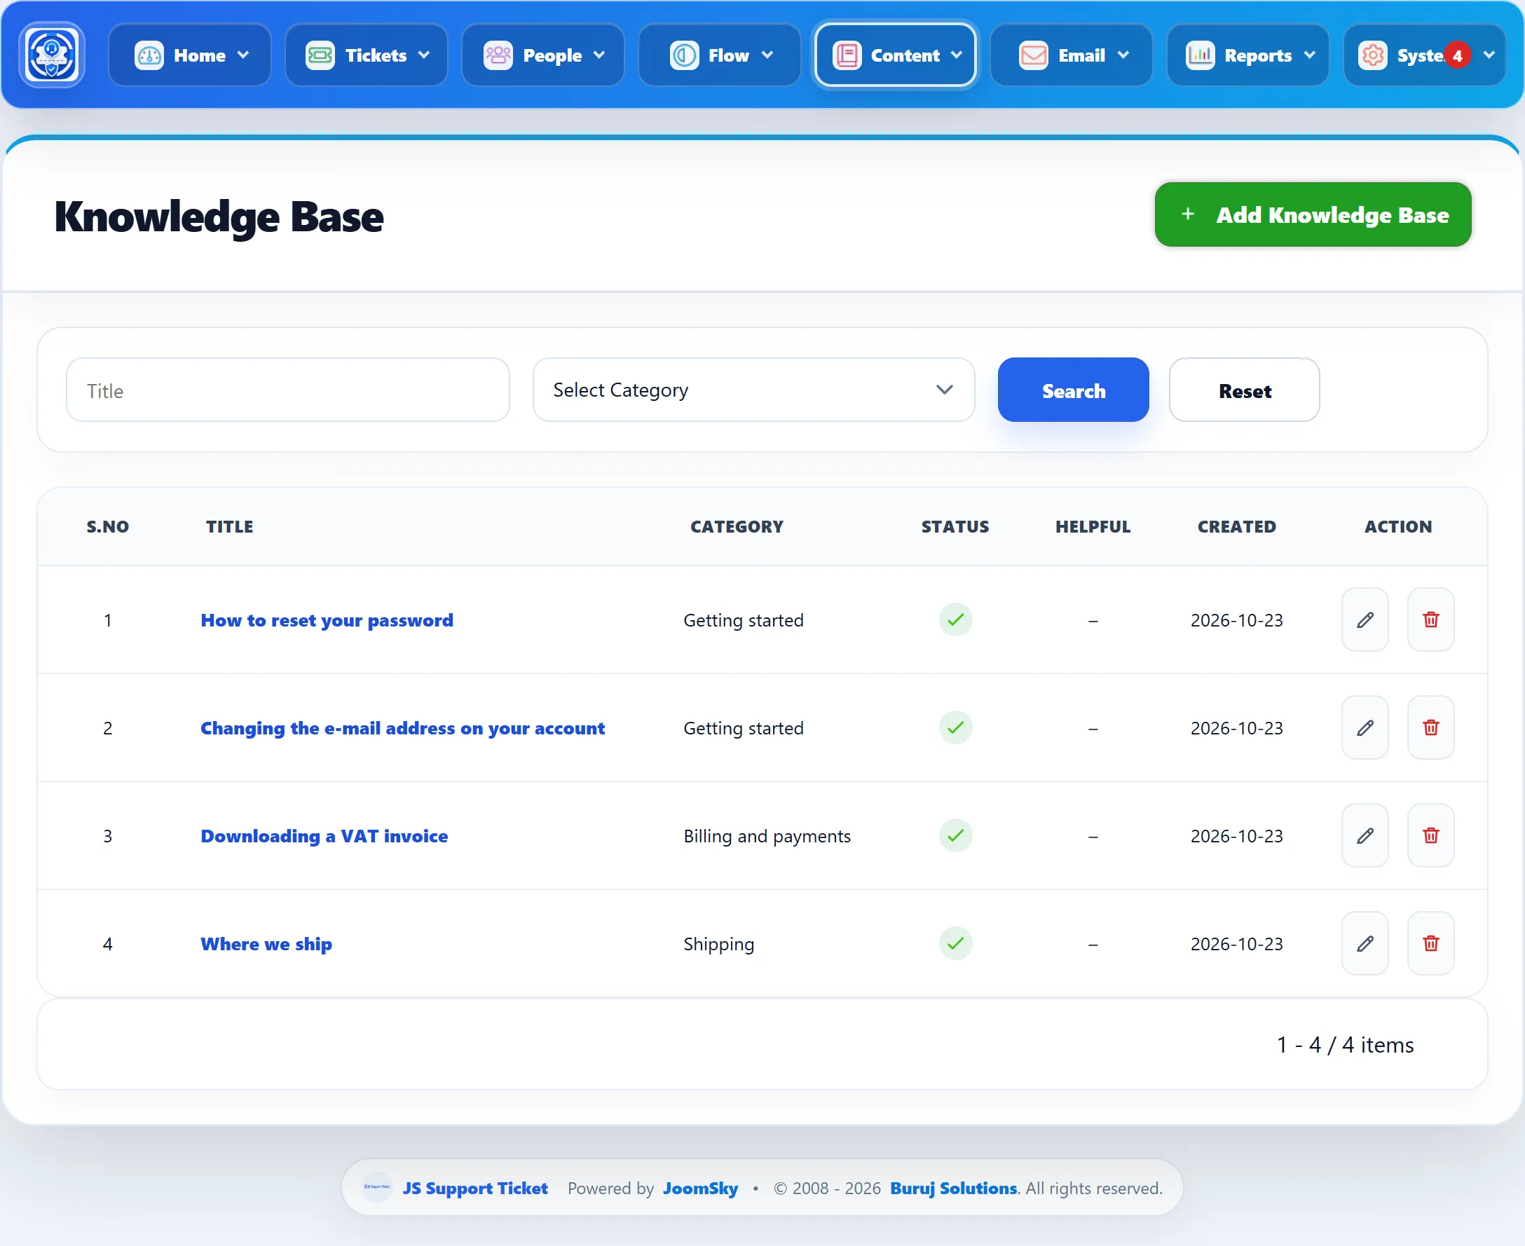Screen dimensions: 1525x1246
Task: Toggle status of 'Downloading a VAT invoice'
Action: coord(955,835)
